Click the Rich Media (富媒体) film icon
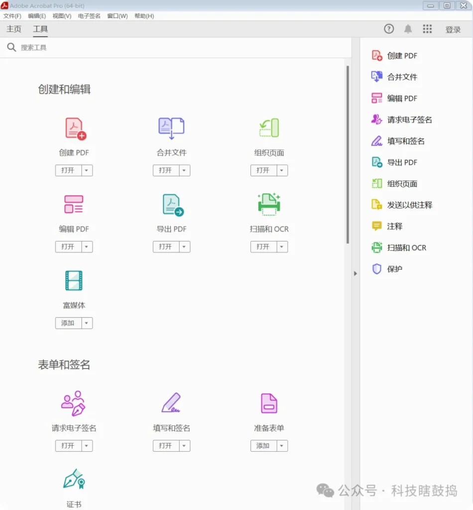The width and height of the screenshot is (473, 510). 74,280
